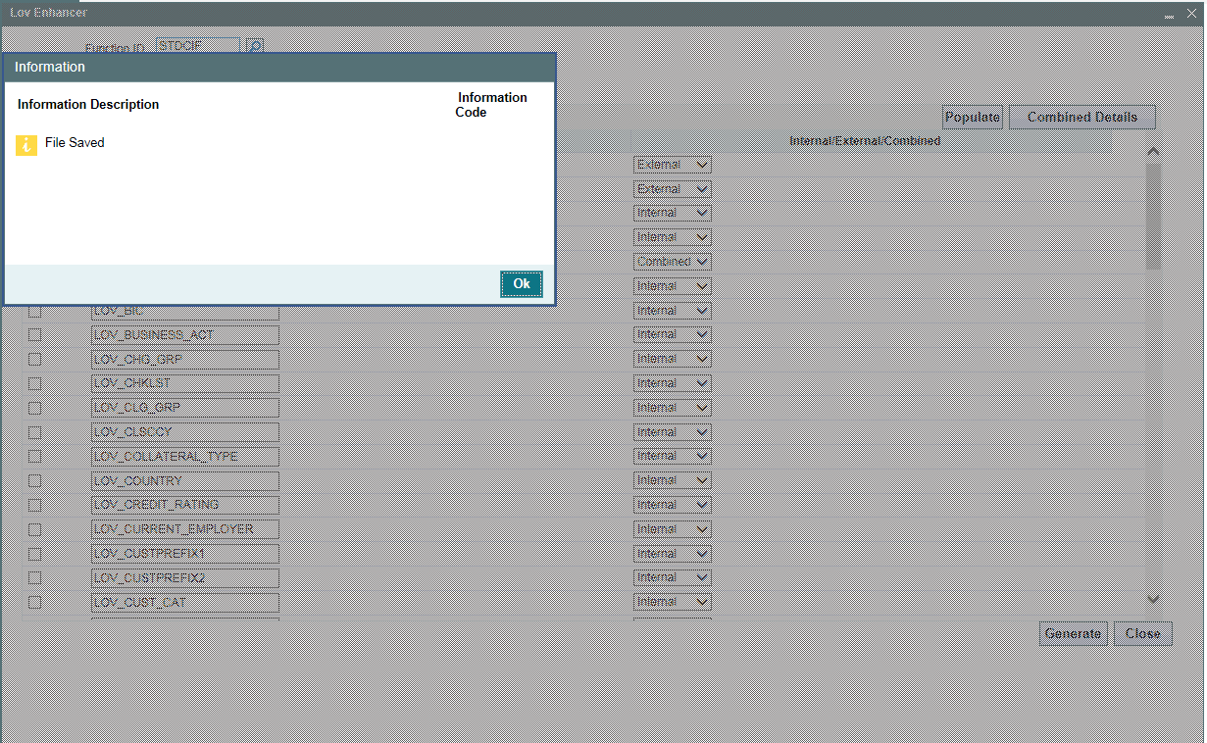The image size is (1207, 743).
Task: Open the type dropdown for LOV_BUSINESS_ACT
Action: tap(673, 334)
